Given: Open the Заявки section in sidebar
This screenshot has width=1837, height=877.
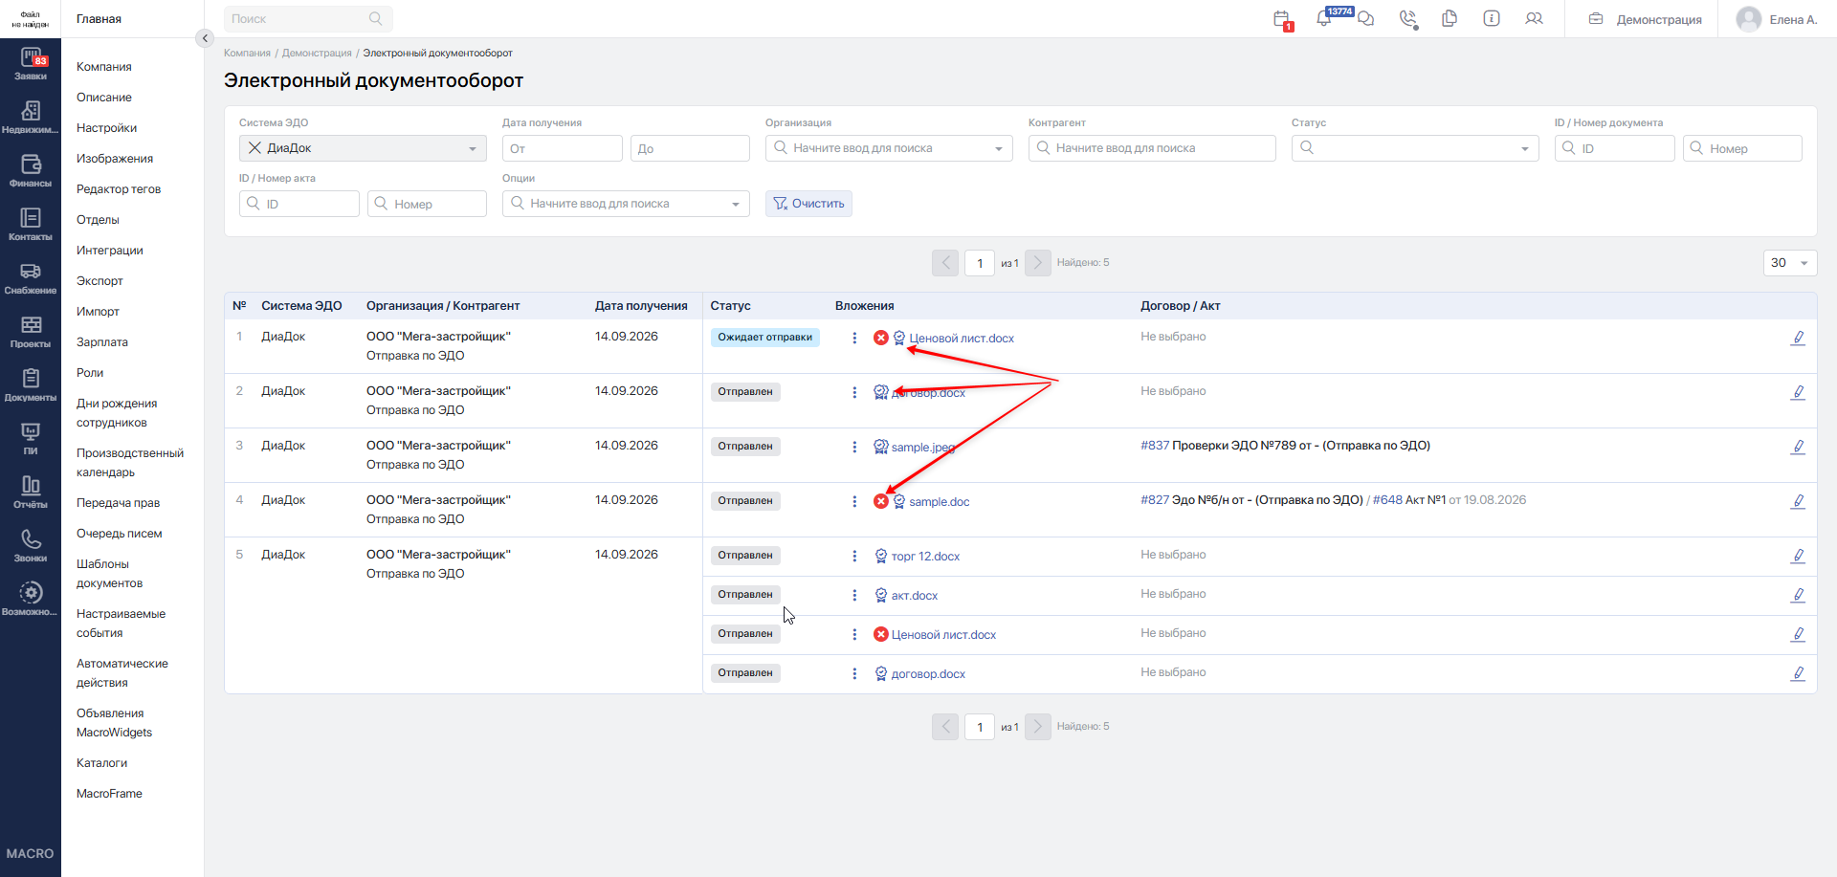Looking at the screenshot, I should (31, 64).
